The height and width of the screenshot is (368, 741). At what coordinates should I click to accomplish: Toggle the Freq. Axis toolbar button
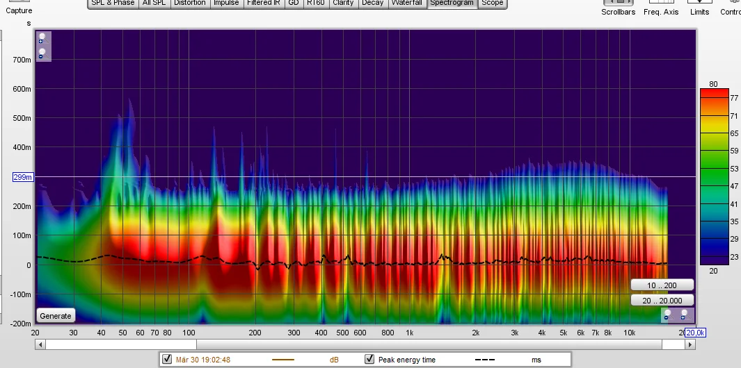[x=661, y=8]
